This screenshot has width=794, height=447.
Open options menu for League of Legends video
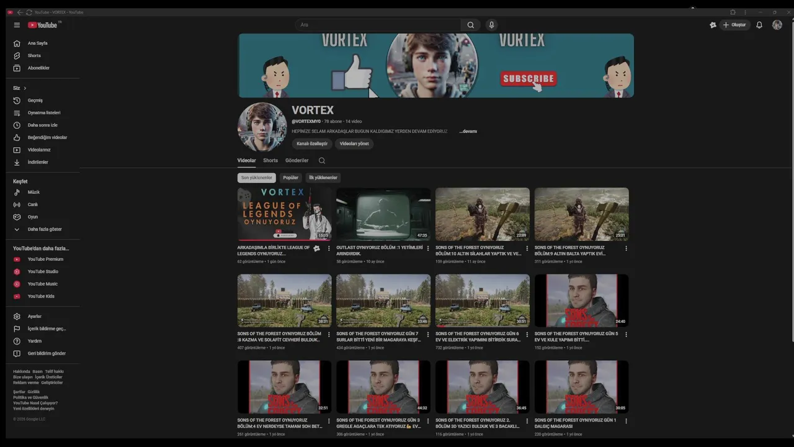coord(329,248)
